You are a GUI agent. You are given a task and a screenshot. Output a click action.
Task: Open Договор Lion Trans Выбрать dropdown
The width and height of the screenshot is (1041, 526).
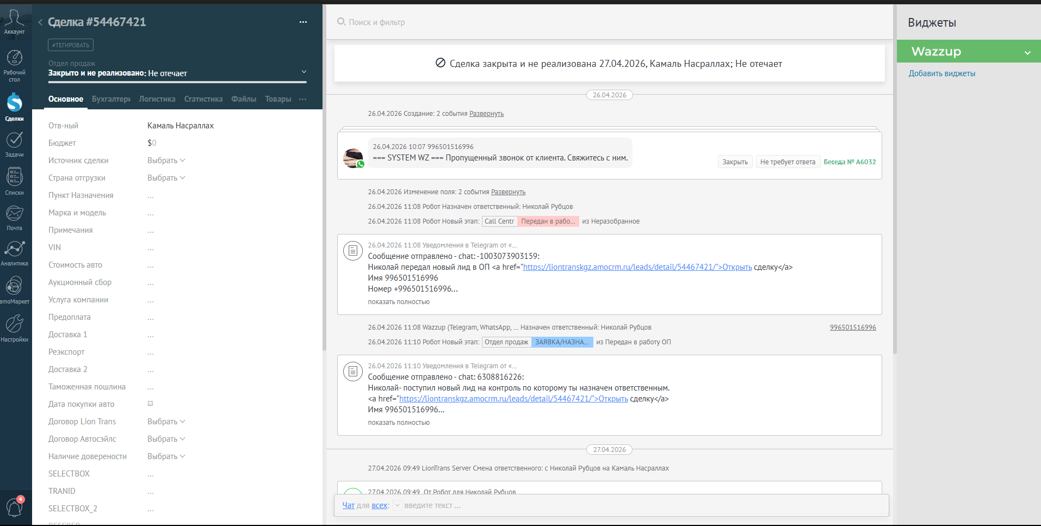pyautogui.click(x=166, y=422)
